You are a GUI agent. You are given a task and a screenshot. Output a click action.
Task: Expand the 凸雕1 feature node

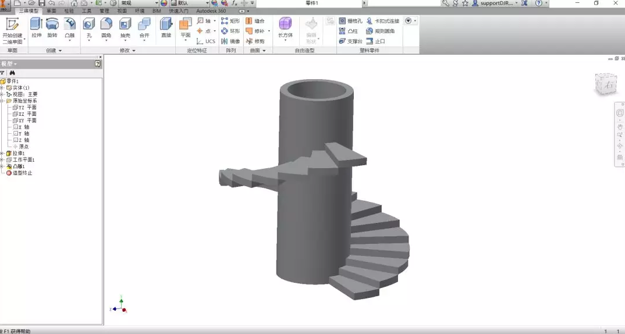point(2,166)
